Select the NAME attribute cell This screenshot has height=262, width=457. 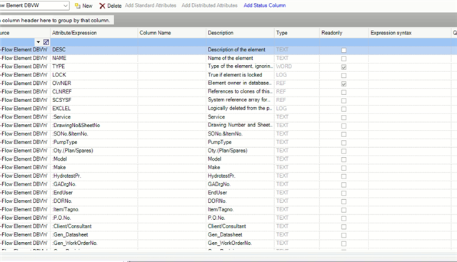(x=94, y=59)
